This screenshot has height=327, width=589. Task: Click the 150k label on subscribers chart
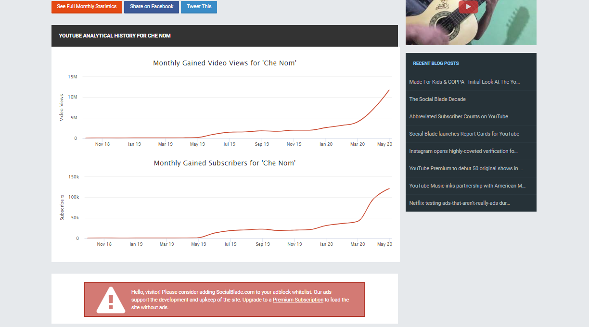[74, 176]
